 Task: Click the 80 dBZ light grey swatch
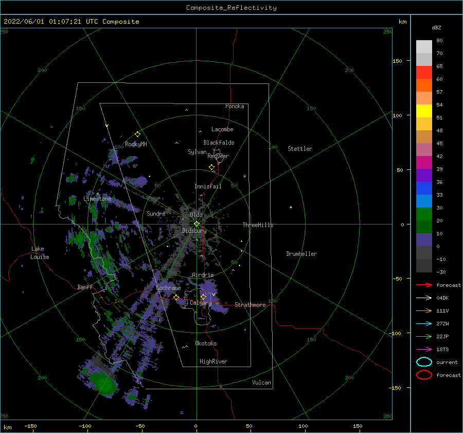(424, 47)
